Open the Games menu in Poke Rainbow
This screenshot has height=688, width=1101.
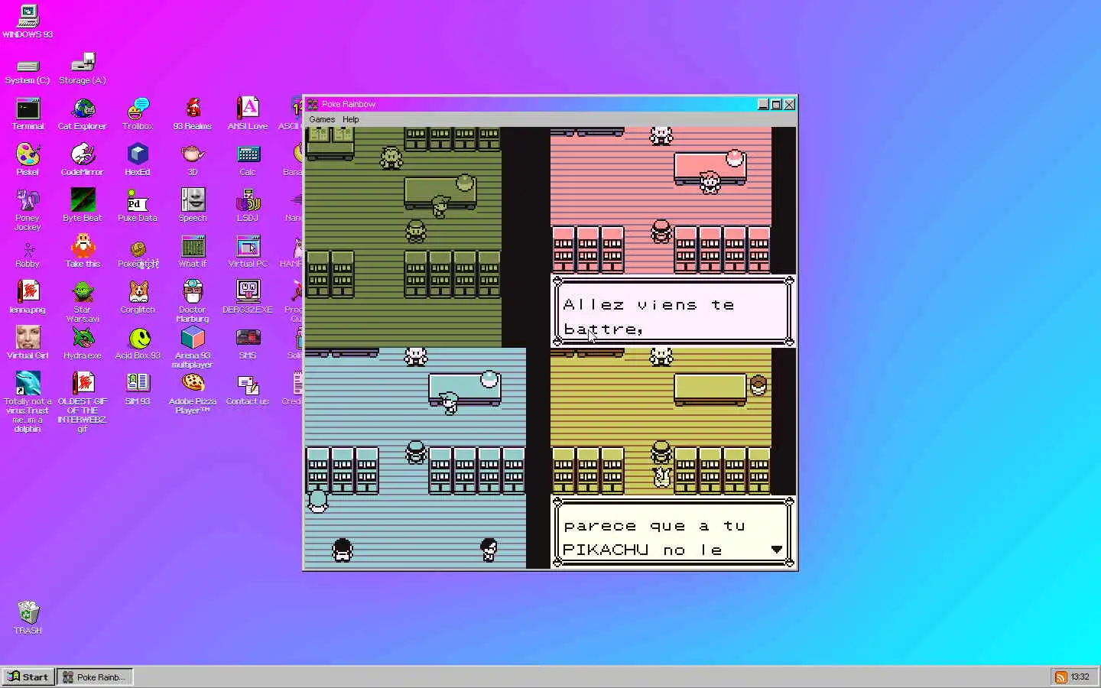point(322,119)
